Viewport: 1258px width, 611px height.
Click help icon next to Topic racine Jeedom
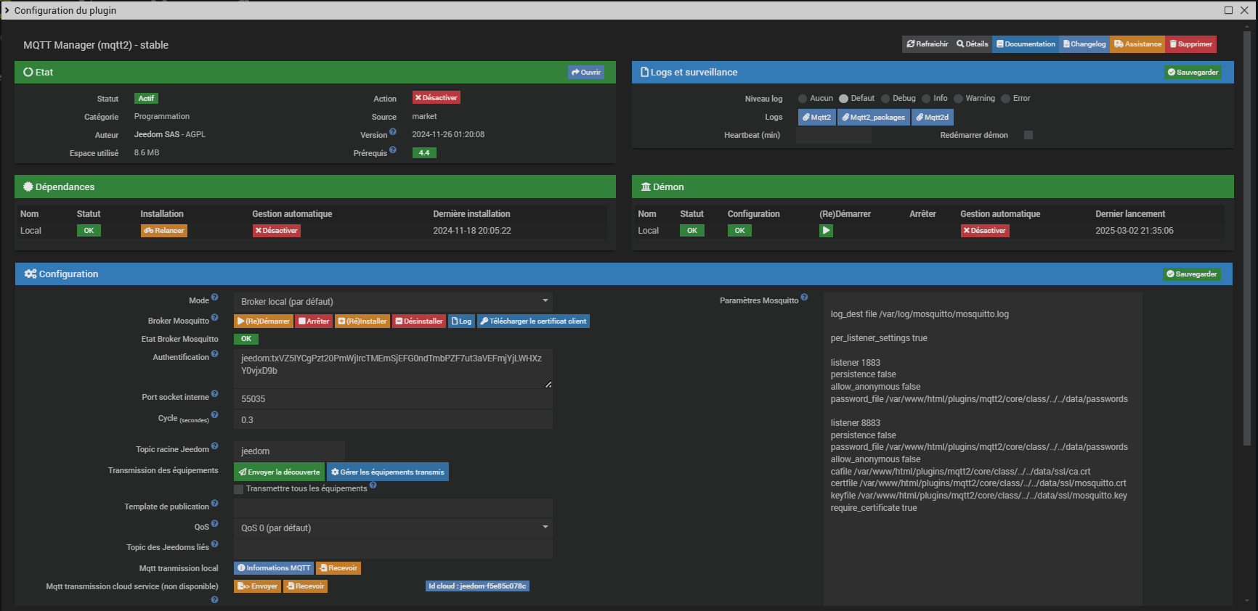(214, 446)
